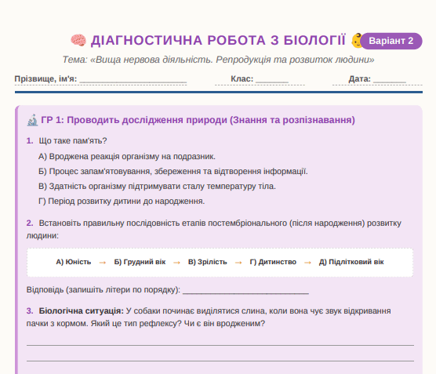Click the question number 3.
Viewport: 436px width, 374px height.
(30, 310)
